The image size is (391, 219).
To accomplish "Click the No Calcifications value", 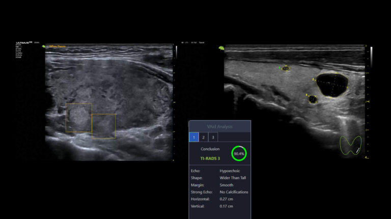I will point(234,192).
